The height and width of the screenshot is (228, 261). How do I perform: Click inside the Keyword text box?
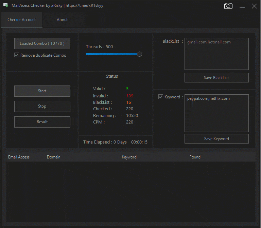(216, 113)
